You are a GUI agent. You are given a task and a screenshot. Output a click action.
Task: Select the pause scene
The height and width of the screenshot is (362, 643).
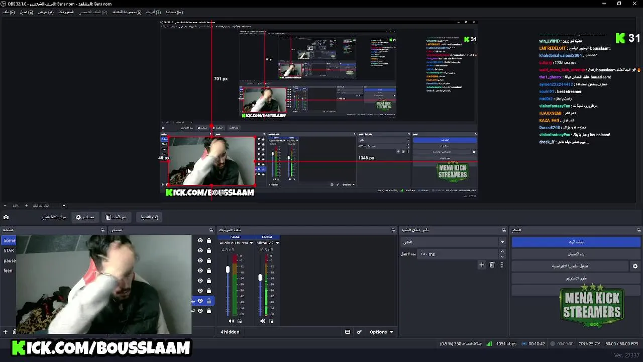(x=10, y=260)
